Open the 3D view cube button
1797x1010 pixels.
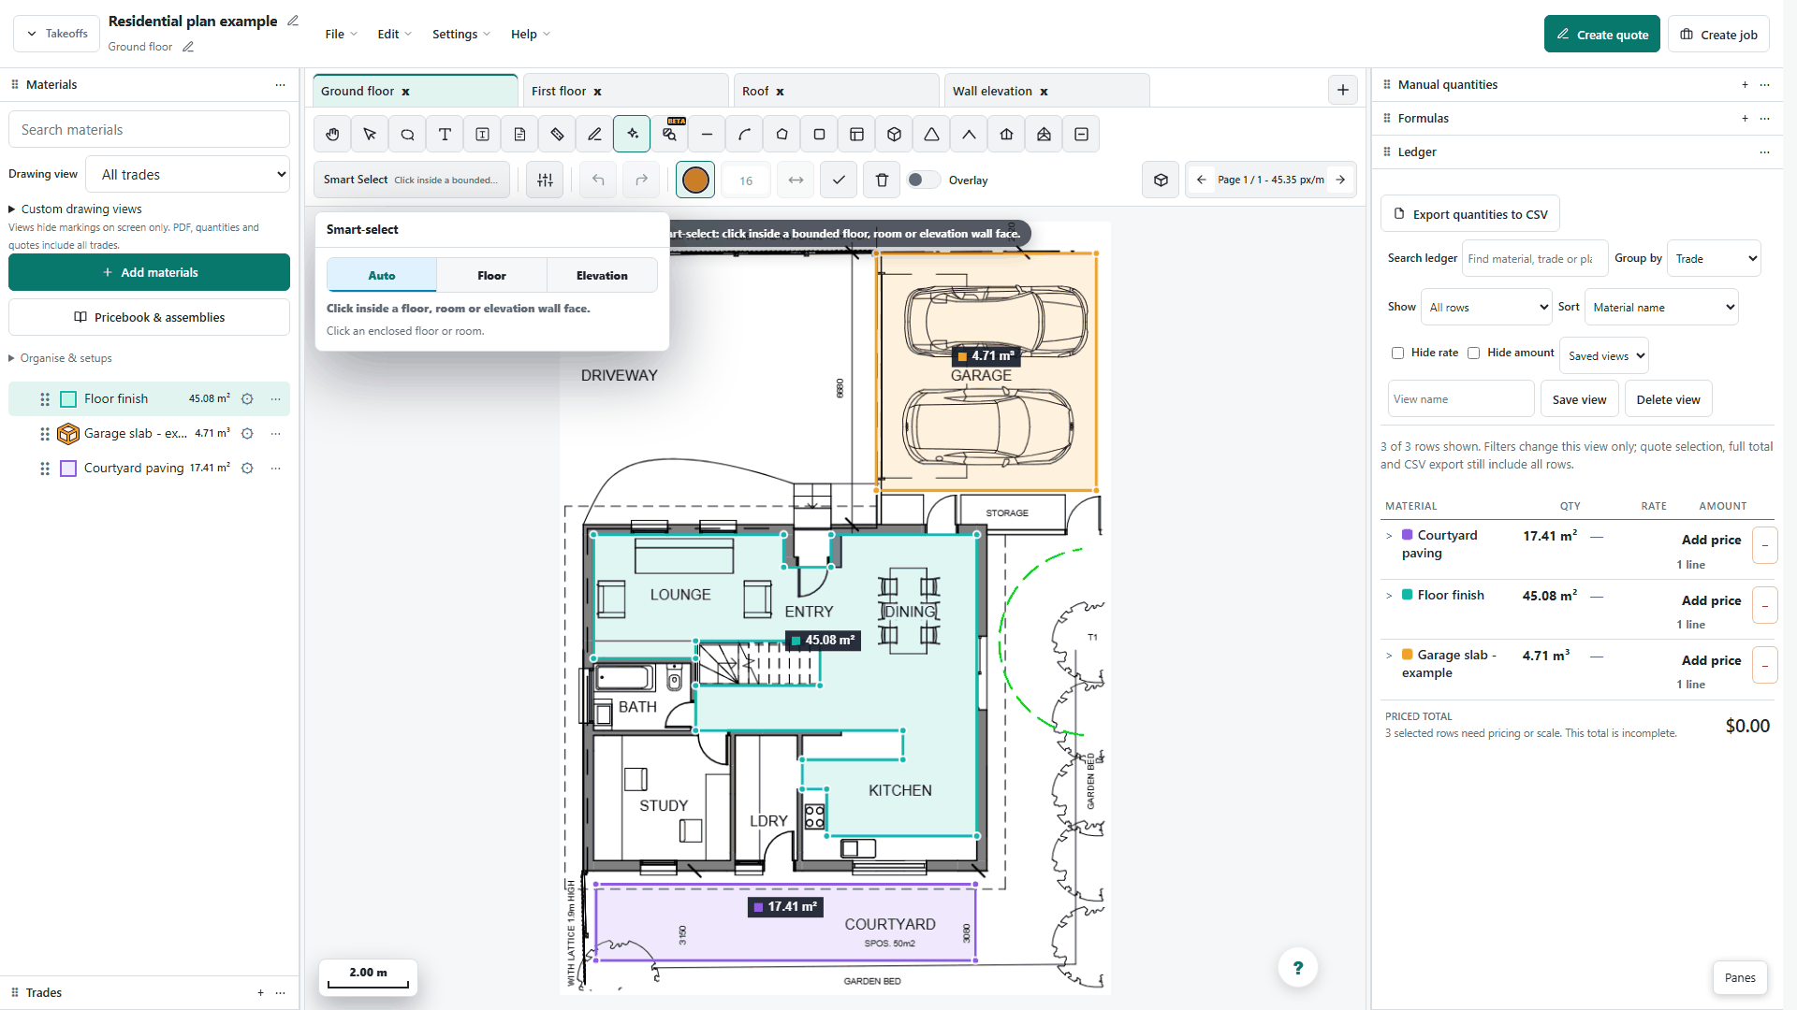click(x=1161, y=180)
